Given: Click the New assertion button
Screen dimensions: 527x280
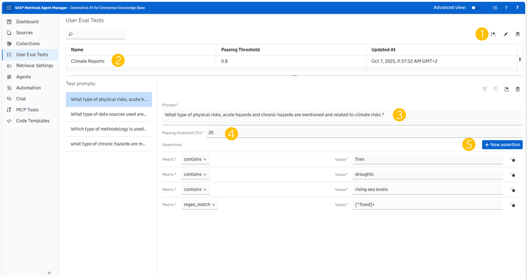Looking at the screenshot, I should [502, 144].
